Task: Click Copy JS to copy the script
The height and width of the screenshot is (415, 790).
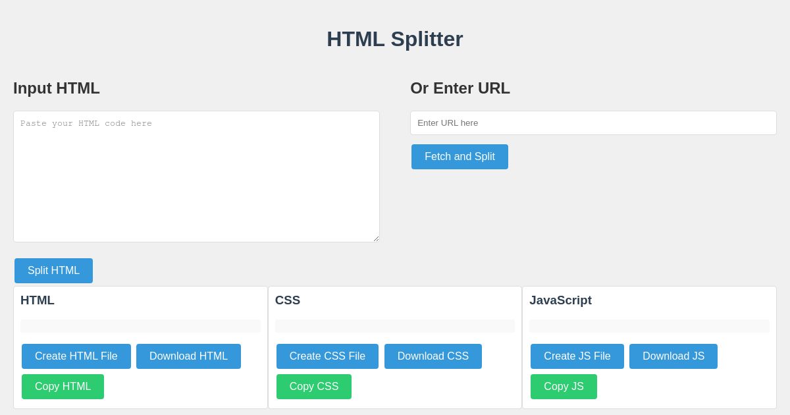Action: 564,387
